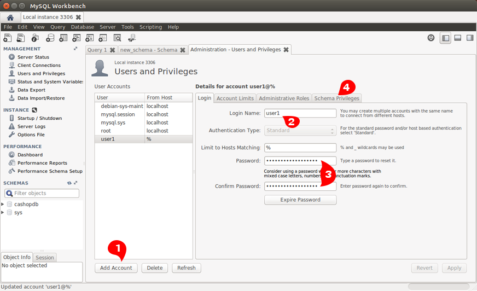This screenshot has height=291, width=477.
Task: Open Server Status in Management
Action: (x=33, y=57)
